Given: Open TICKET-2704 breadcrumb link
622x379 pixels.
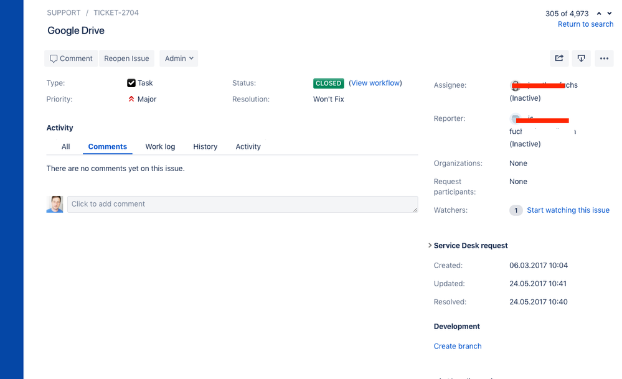Looking at the screenshot, I should tap(116, 12).
